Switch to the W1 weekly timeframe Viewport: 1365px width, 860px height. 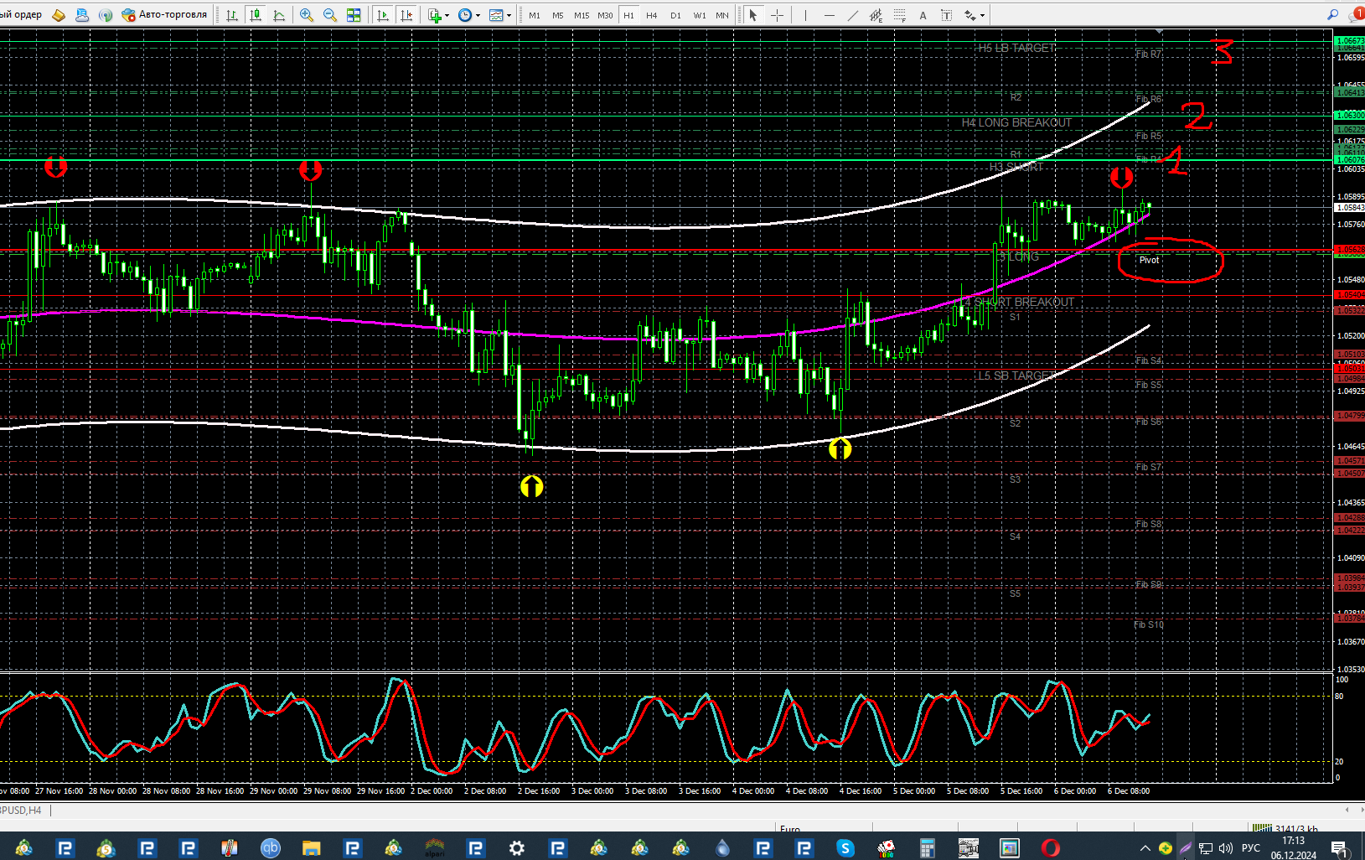[x=700, y=15]
